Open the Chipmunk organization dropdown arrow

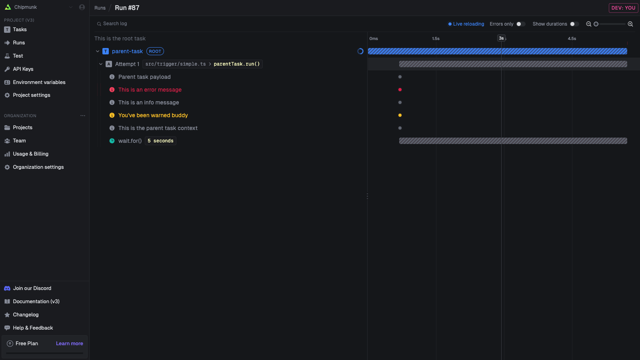point(71,7)
